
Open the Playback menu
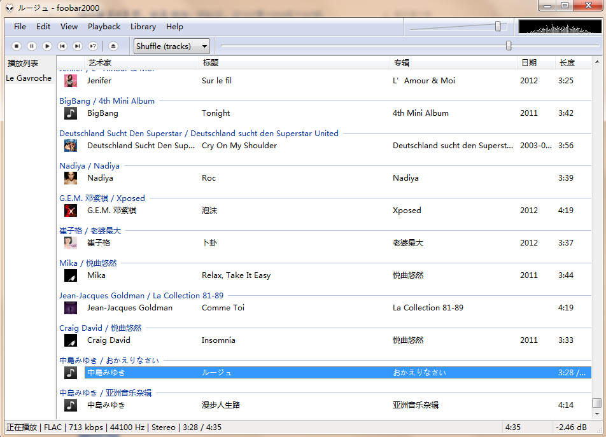(104, 27)
